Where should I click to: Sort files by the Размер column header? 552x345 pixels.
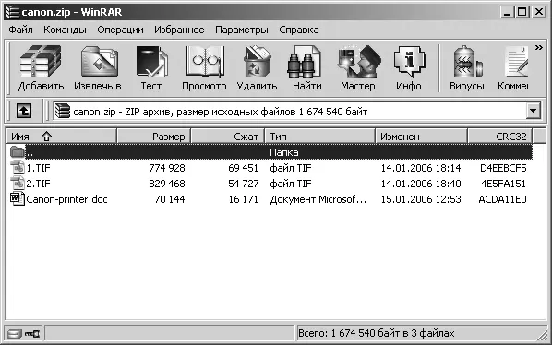[154, 137]
